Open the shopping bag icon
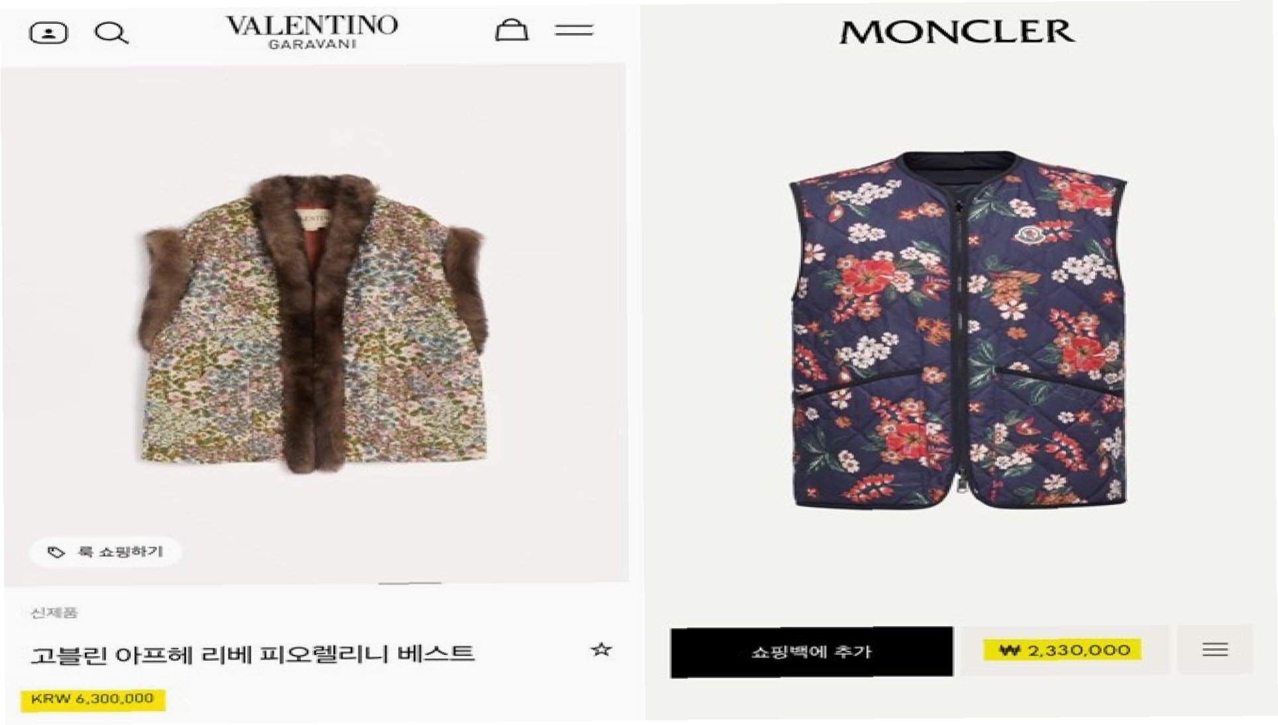 [511, 30]
